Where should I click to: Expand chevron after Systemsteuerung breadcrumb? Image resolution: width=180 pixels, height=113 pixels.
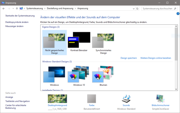[x=45, y=8]
